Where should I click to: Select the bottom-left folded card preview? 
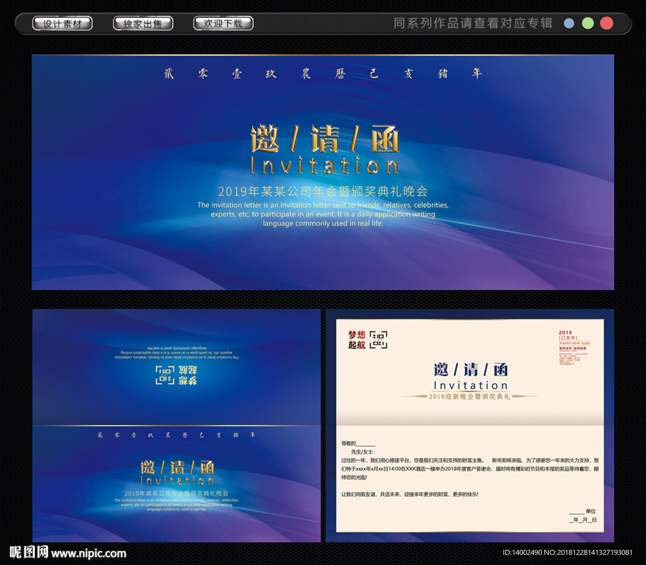tap(177, 425)
